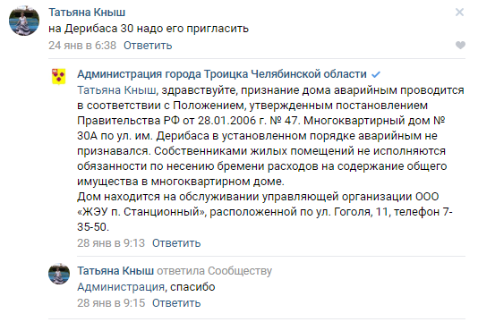Hide the comment using the X icon
This screenshot has height=322, width=478.
[459, 13]
